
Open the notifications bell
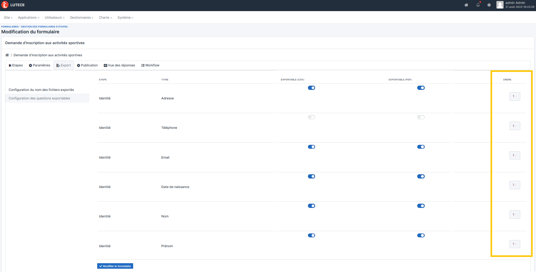(478, 5)
